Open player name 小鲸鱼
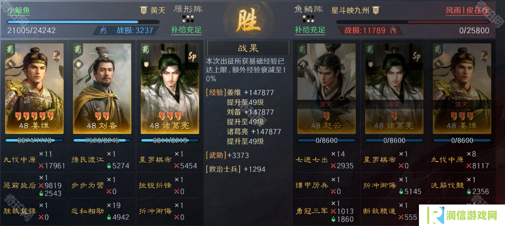 coord(18,11)
